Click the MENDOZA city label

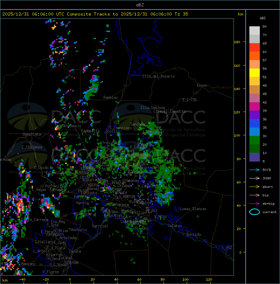[82, 172]
